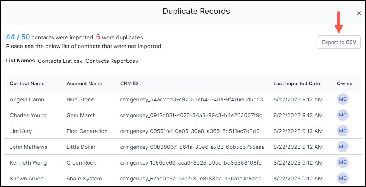This screenshot has width=366, height=187.
Task: Click the 44 / 50 imported count
Action: point(18,37)
